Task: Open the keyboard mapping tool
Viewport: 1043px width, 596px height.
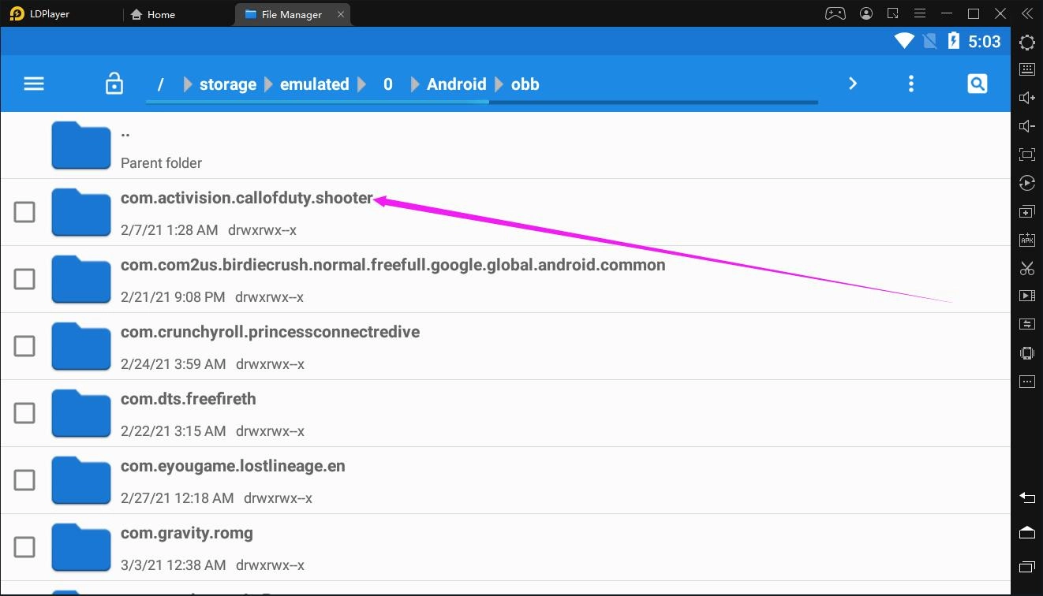Action: coord(1026,69)
